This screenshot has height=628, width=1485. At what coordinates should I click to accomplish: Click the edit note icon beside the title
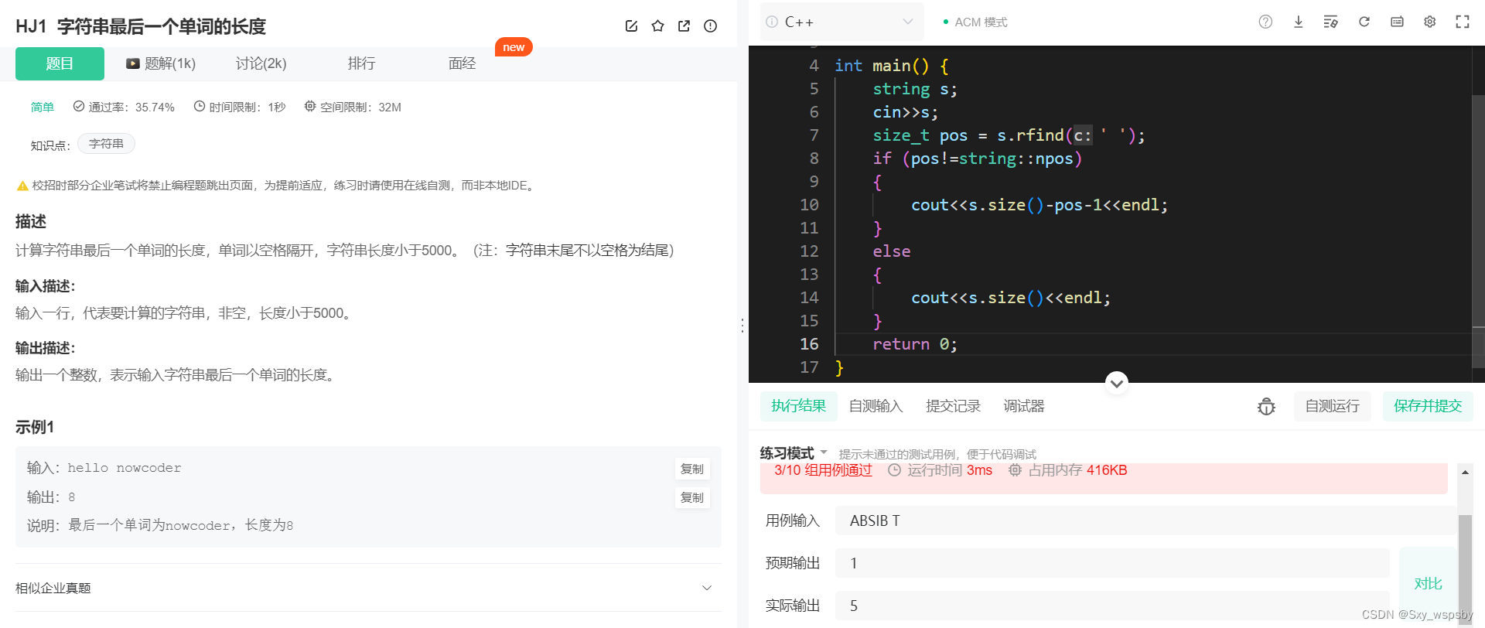click(x=631, y=26)
